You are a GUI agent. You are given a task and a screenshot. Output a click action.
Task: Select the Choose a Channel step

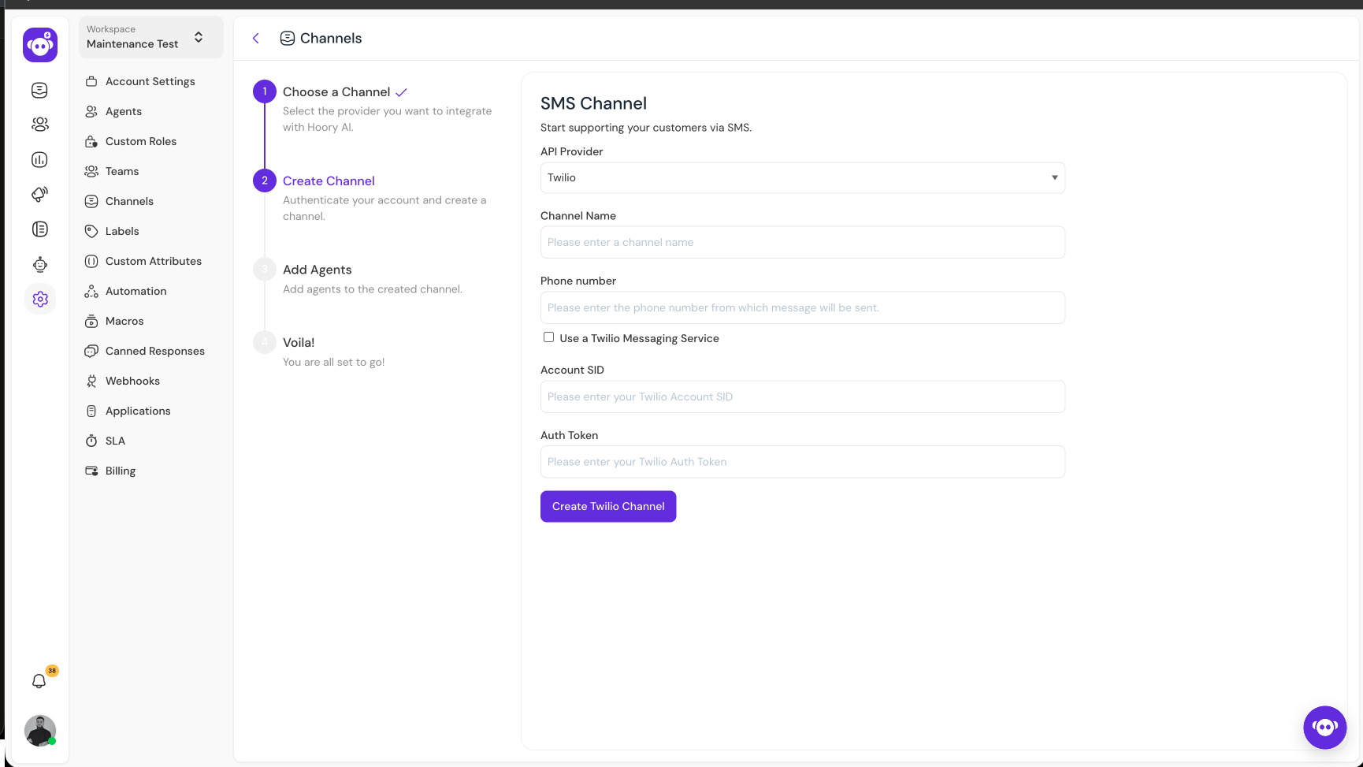336,92
